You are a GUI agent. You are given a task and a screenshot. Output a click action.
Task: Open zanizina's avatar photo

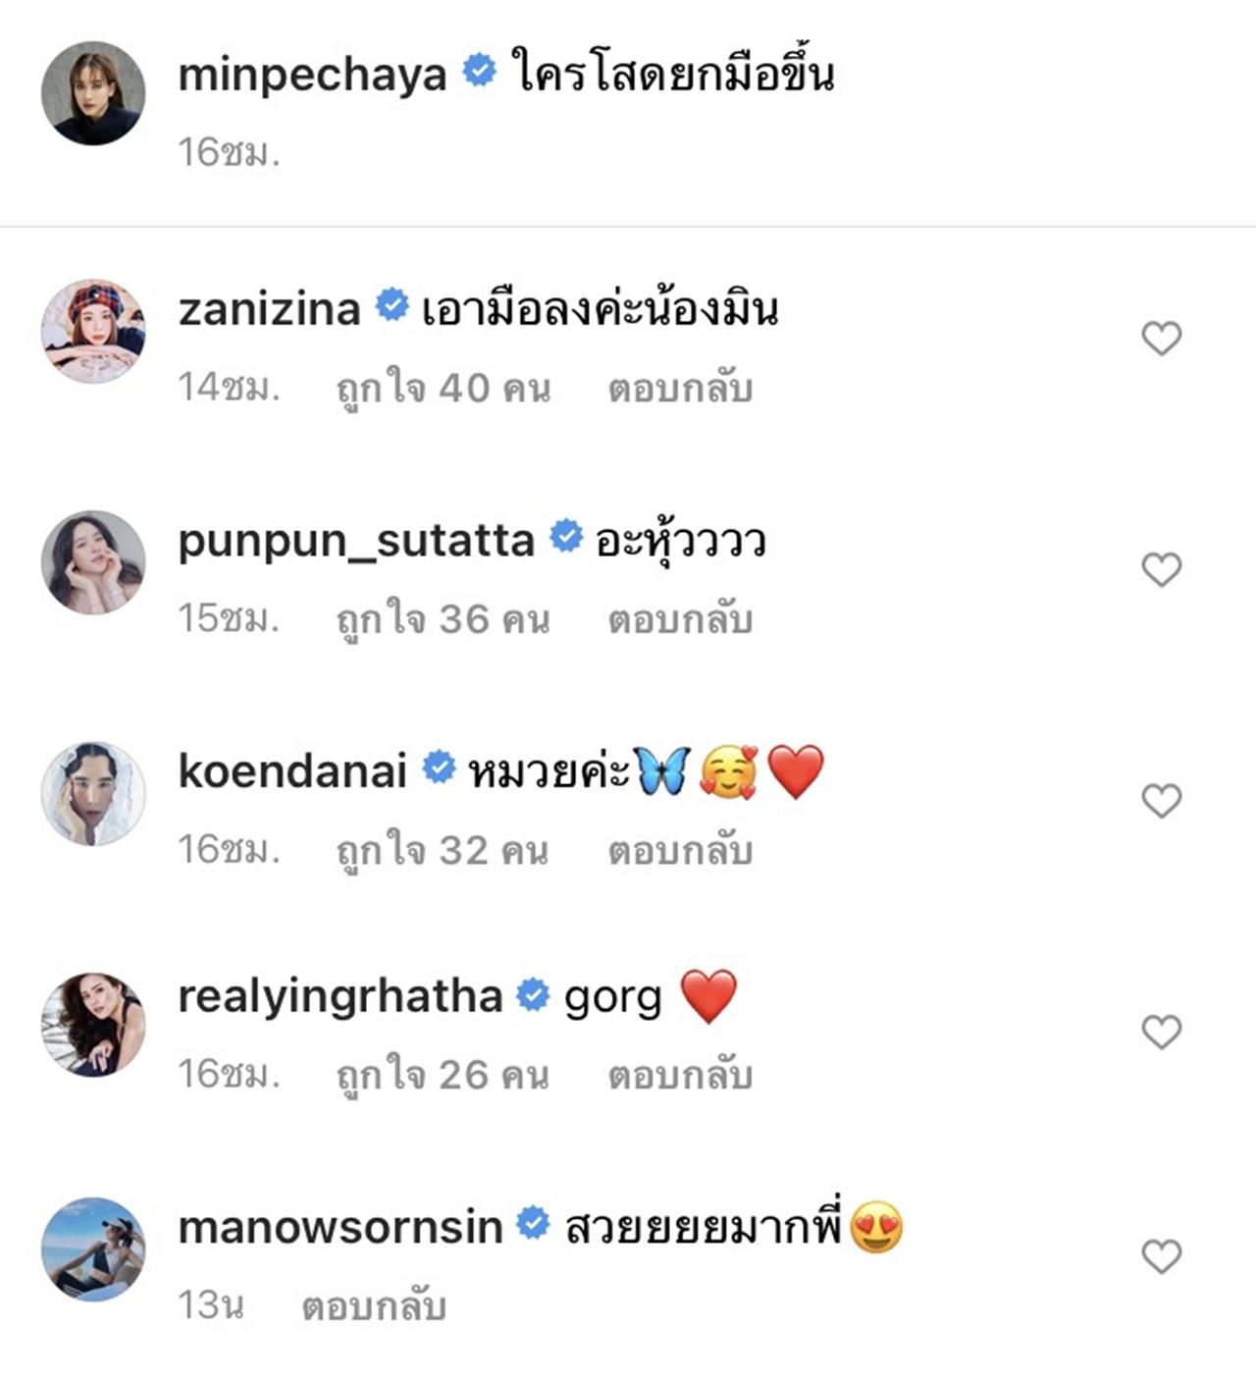coord(93,331)
